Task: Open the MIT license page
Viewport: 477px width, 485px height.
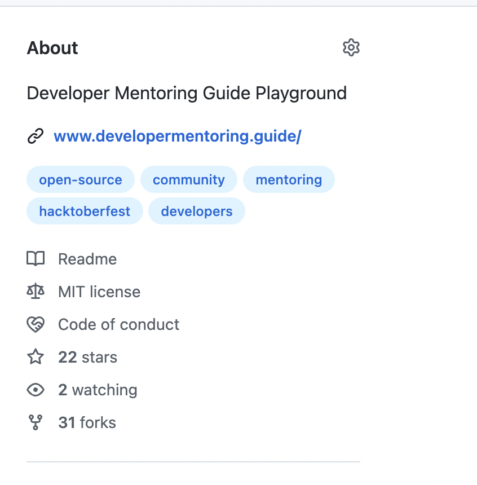Action: coord(99,292)
